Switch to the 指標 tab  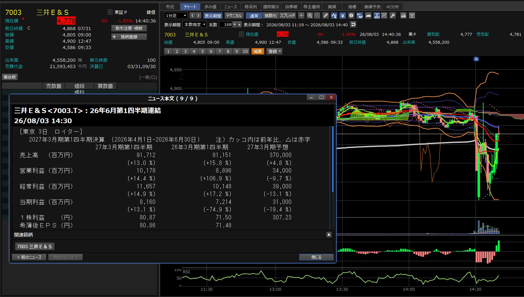[352, 7]
